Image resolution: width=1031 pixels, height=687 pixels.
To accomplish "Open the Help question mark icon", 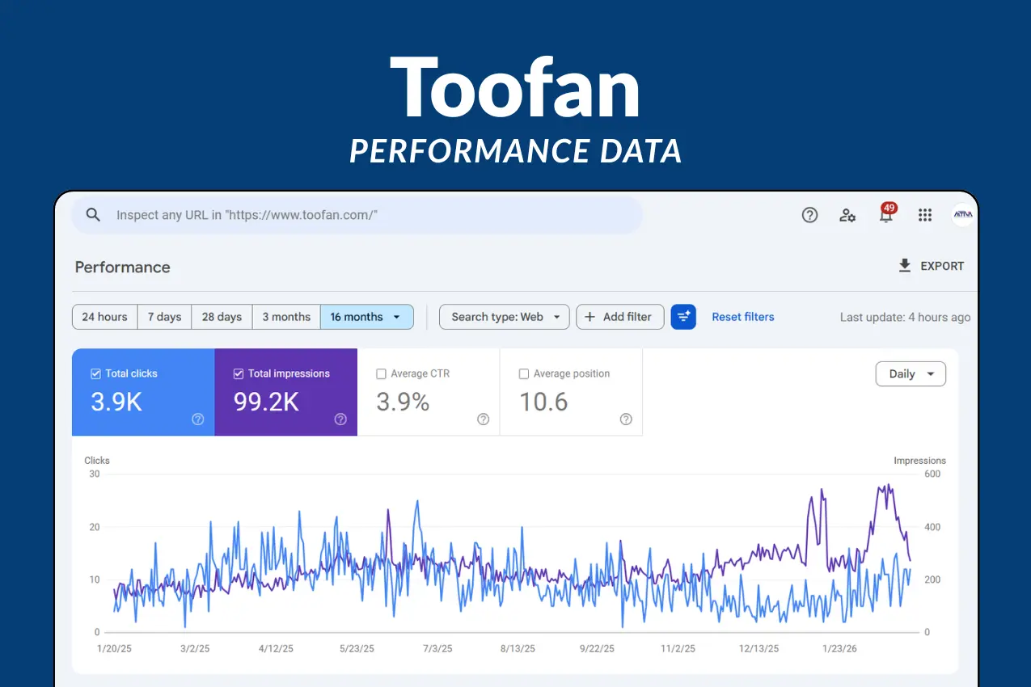I will [809, 215].
